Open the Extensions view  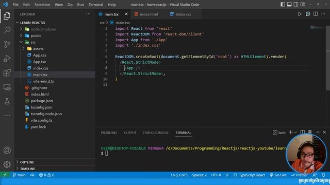point(7,73)
